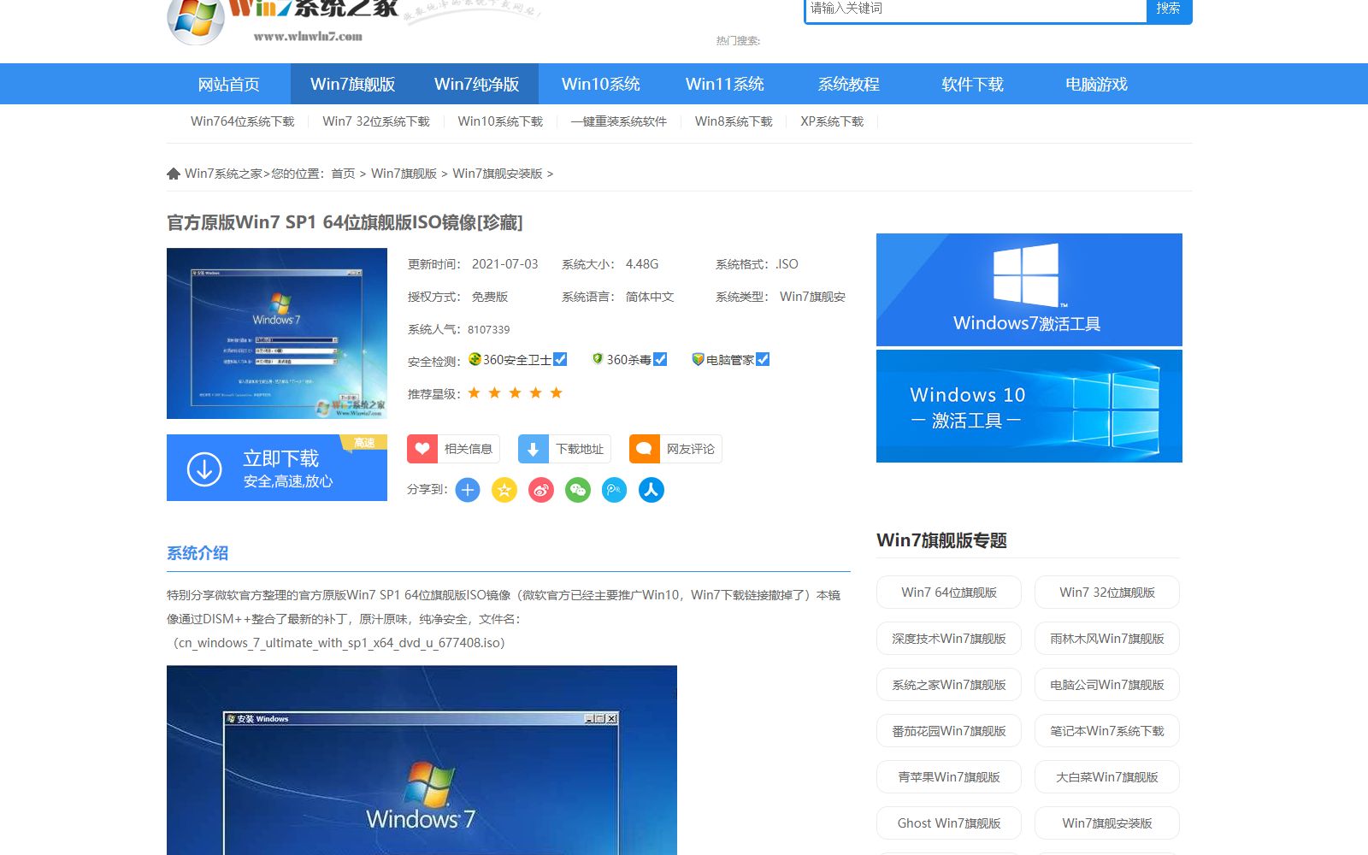Toggle the 360安全卫士 checkbox
This screenshot has width=1368, height=855.
[560, 359]
